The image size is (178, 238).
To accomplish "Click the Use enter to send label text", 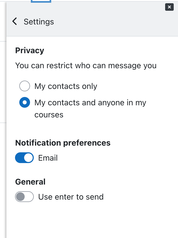I will (x=71, y=197).
